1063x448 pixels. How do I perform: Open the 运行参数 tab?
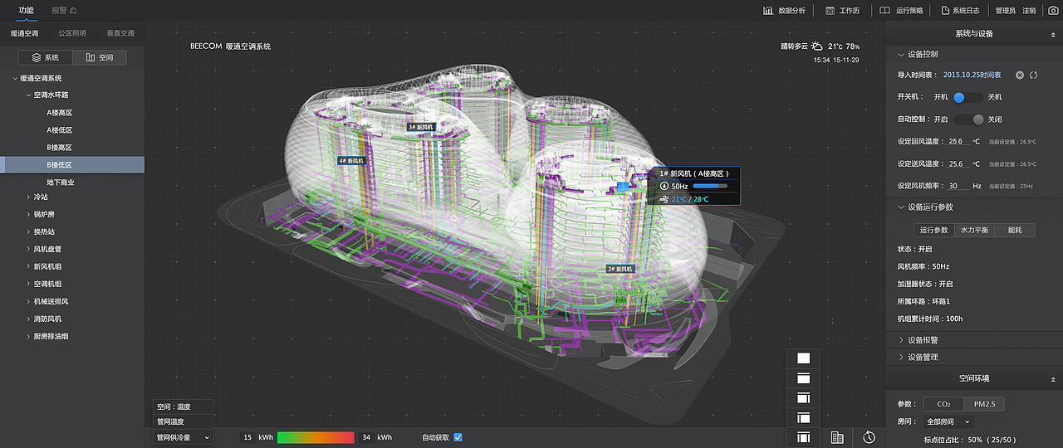click(x=934, y=230)
